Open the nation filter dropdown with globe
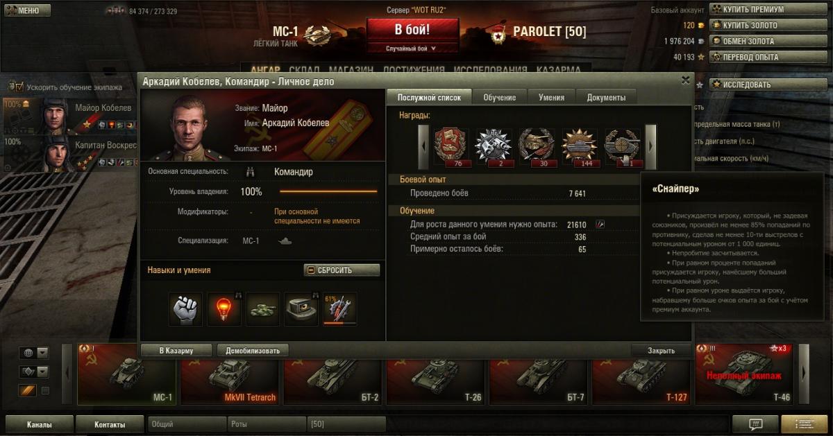 tap(33, 352)
